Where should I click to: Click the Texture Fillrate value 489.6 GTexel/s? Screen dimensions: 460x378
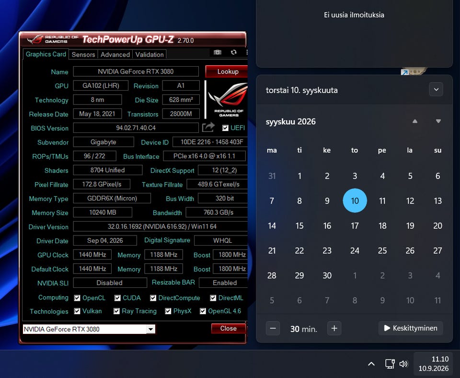click(218, 184)
